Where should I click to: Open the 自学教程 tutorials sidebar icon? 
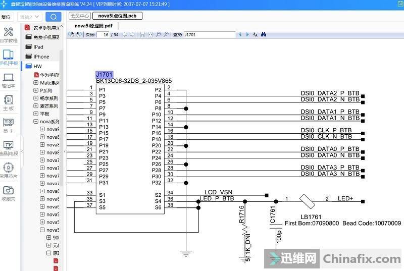[8, 34]
